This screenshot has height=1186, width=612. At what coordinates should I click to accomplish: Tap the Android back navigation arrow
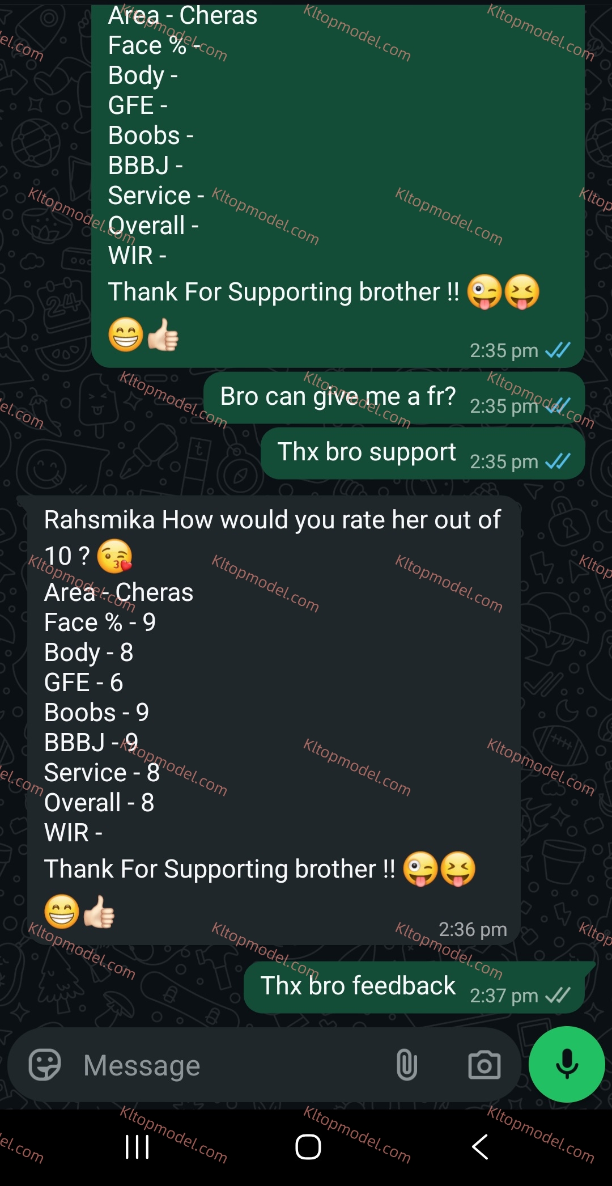480,1147
